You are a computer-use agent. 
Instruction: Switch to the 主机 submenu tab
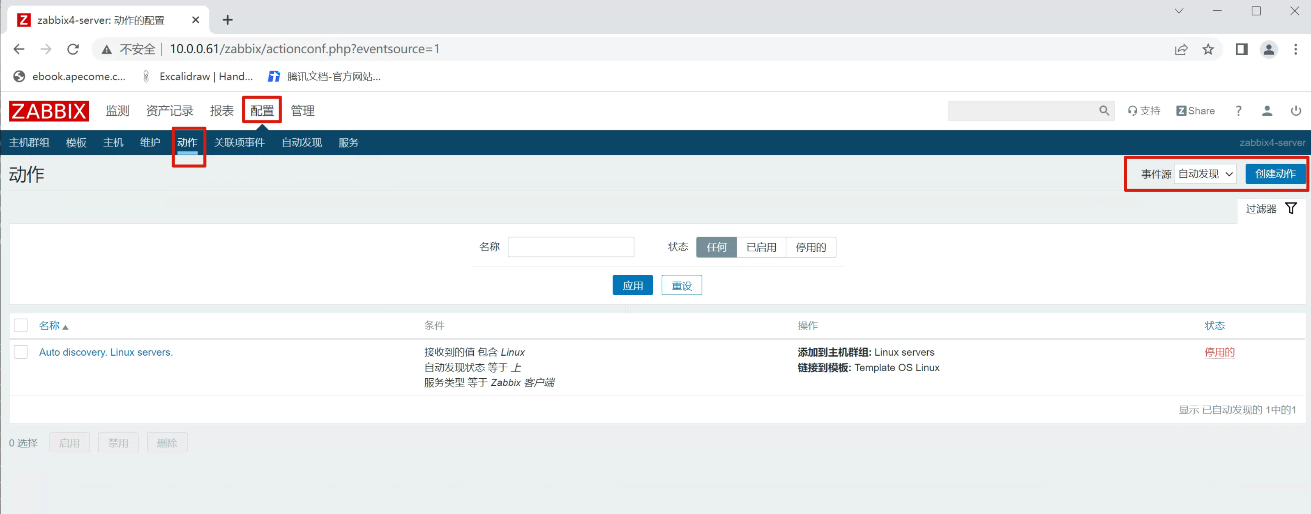[113, 142]
